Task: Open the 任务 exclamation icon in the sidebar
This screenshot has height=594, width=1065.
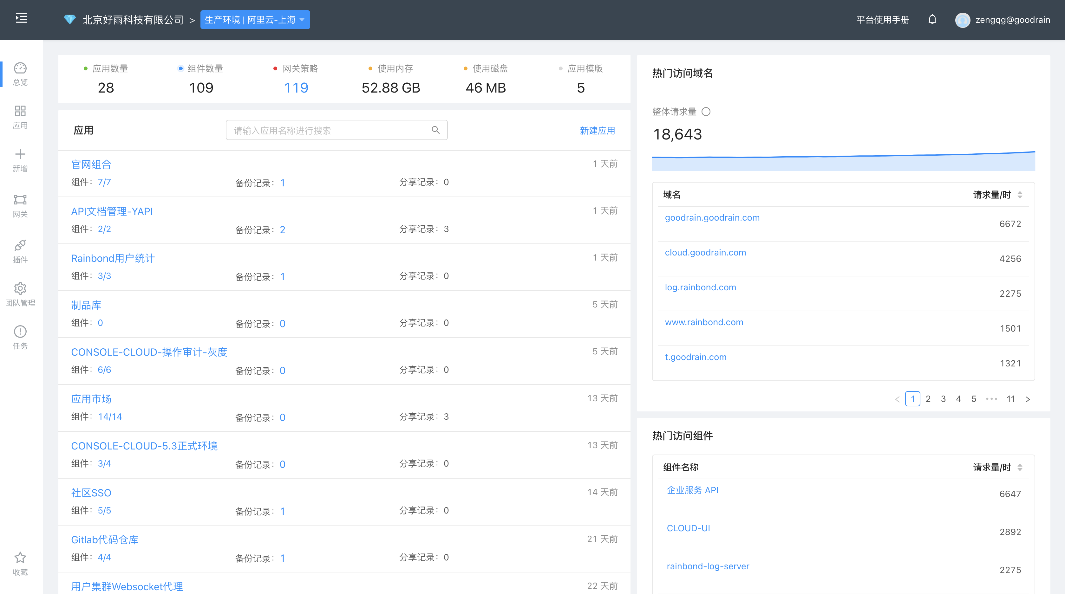Action: (20, 331)
